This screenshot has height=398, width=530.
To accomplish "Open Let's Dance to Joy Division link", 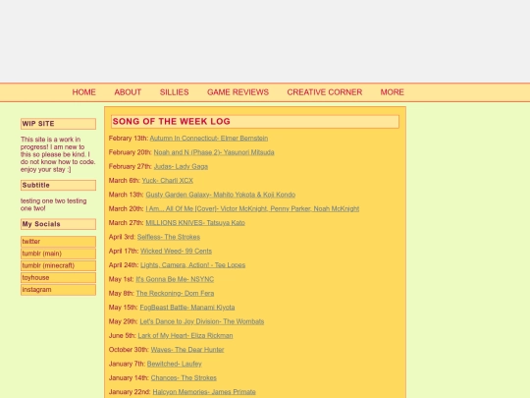I will tap(202, 322).
